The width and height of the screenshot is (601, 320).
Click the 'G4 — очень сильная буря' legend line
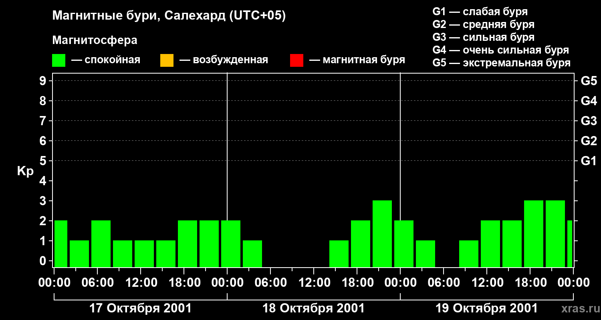pos(501,50)
